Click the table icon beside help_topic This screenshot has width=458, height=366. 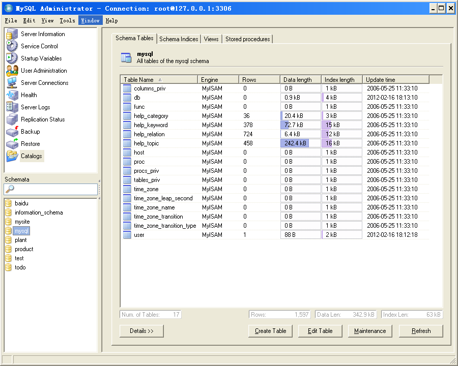click(x=127, y=143)
